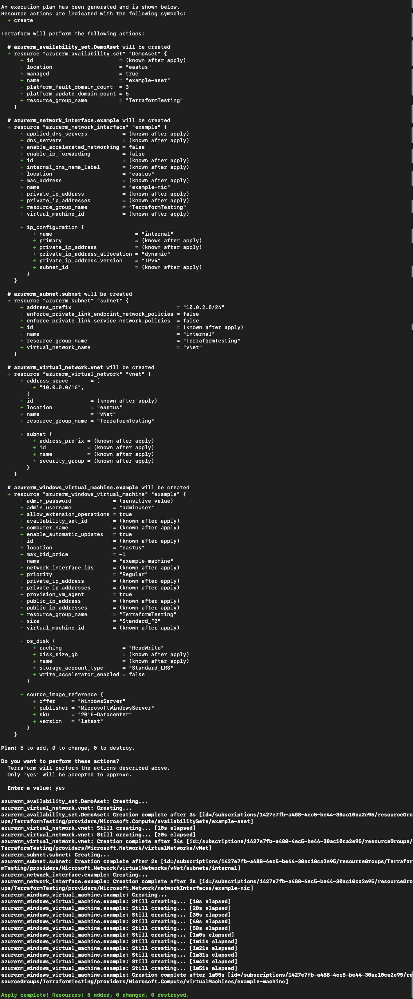Select 'platform_update_domain_count = 5' line
The height and width of the screenshot is (999, 413).
(x=74, y=93)
